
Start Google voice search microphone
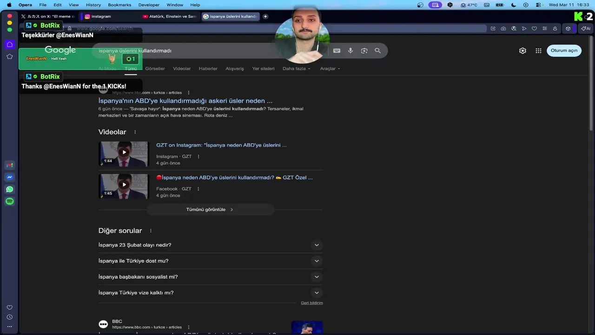click(350, 51)
